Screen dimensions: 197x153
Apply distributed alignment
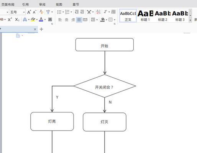[85, 20]
